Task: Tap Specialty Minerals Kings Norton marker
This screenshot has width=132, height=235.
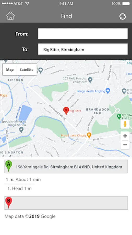Action: coord(21,130)
